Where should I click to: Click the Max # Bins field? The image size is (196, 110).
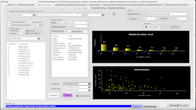click(21, 31)
